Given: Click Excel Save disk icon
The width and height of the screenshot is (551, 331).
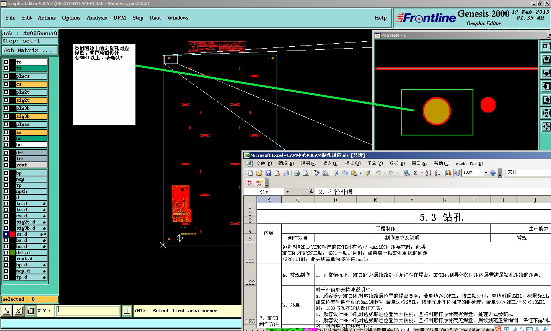Looking at the screenshot, I should [x=268, y=173].
